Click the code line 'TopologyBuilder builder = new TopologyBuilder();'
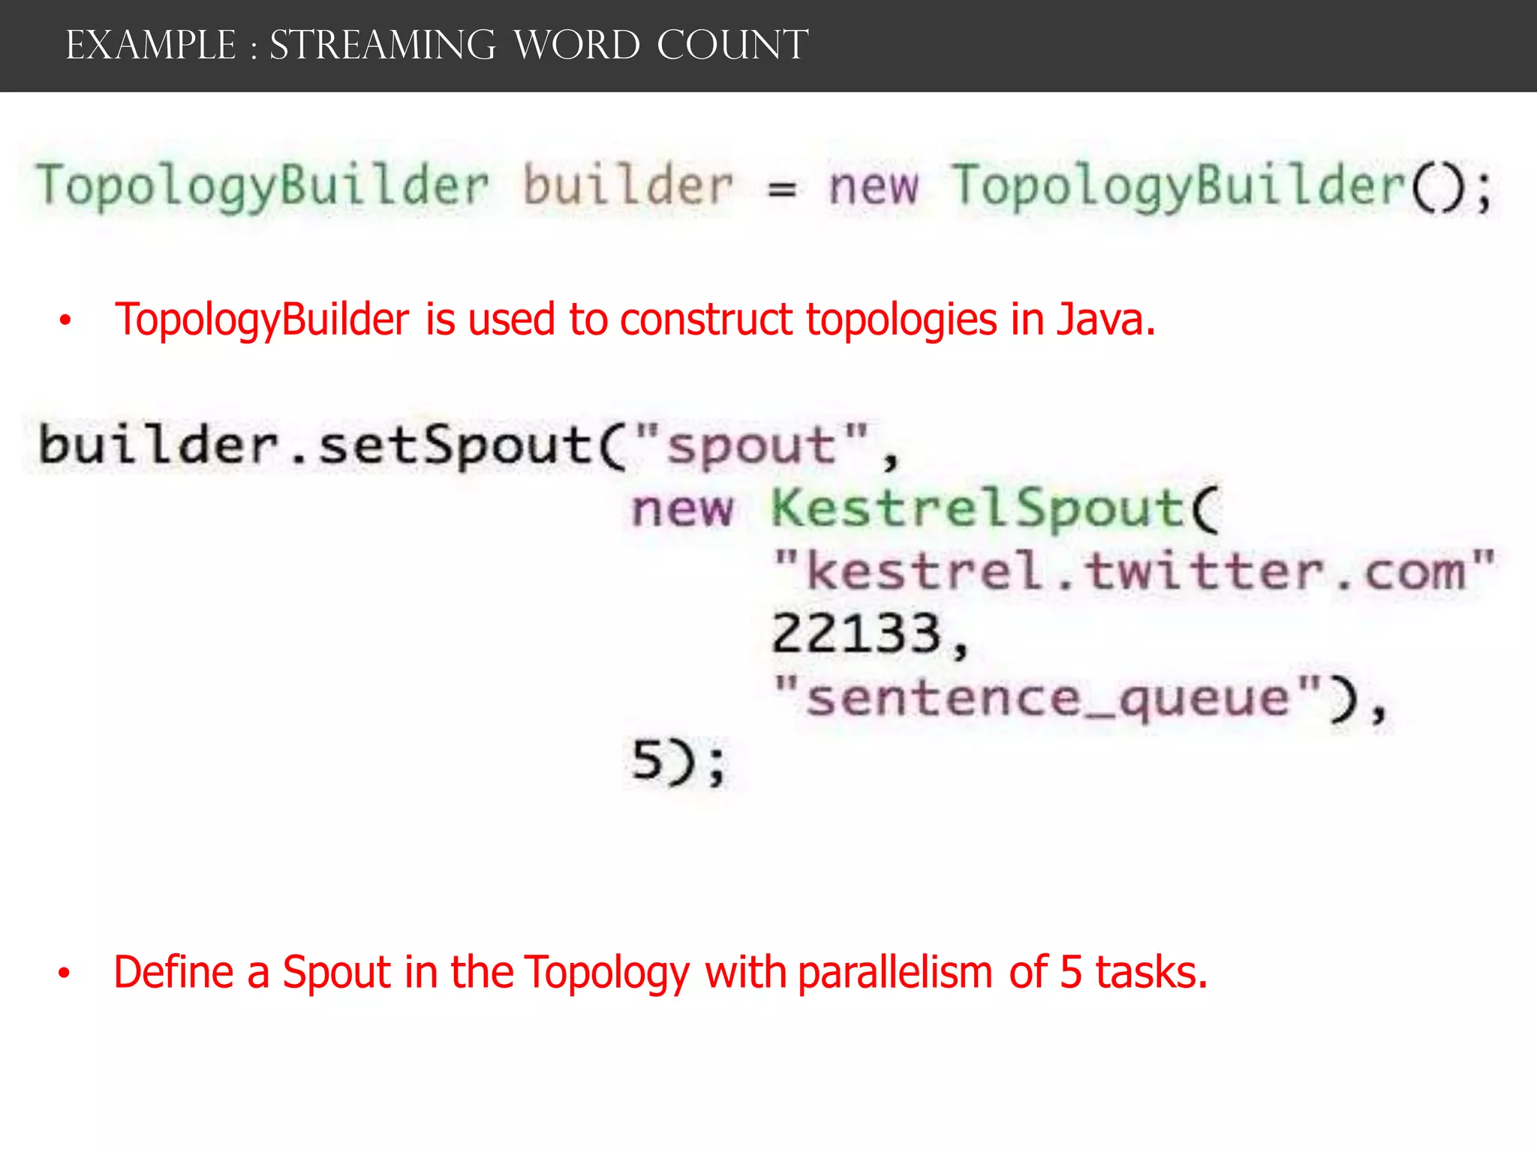This screenshot has height=1152, width=1537. point(764,186)
